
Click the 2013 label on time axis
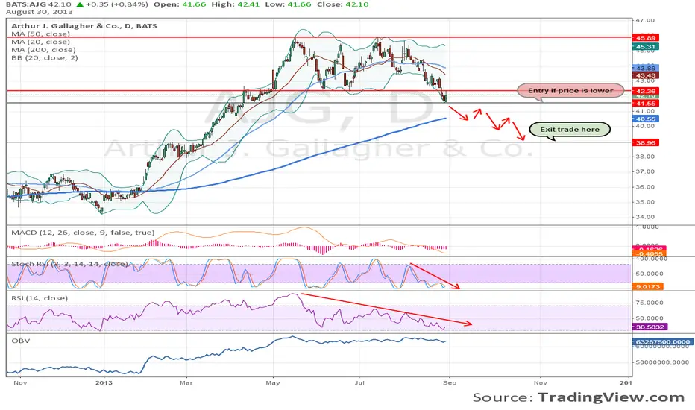104,382
